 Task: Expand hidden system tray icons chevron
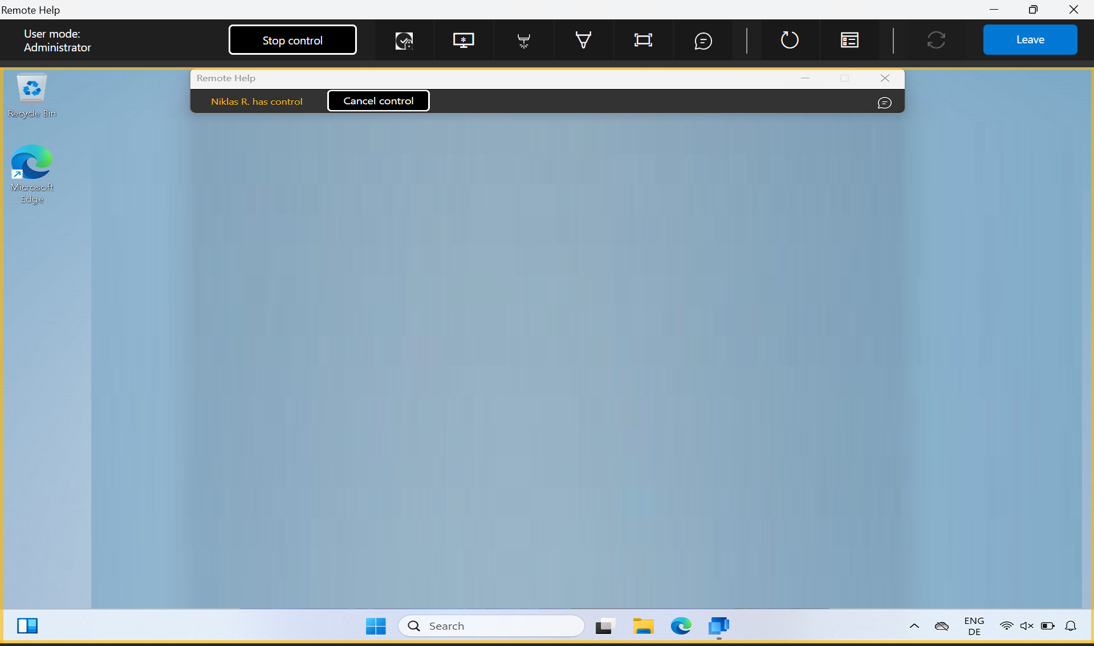click(x=914, y=626)
